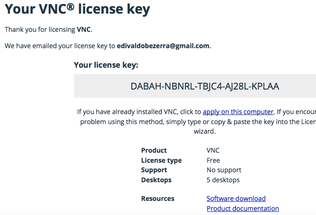Click the bold VNC product name text
Viewport: 316px width, 215px height.
click(84, 30)
